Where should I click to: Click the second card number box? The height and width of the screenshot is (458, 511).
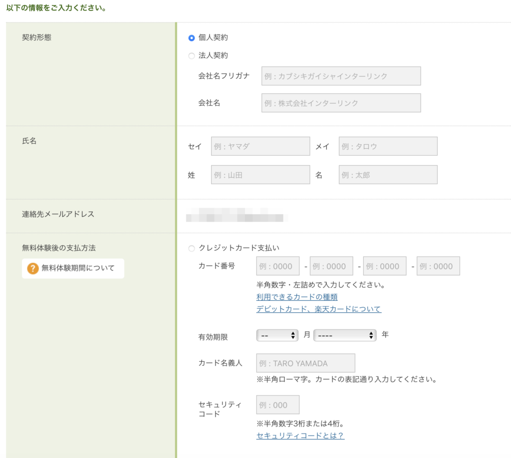(331, 266)
